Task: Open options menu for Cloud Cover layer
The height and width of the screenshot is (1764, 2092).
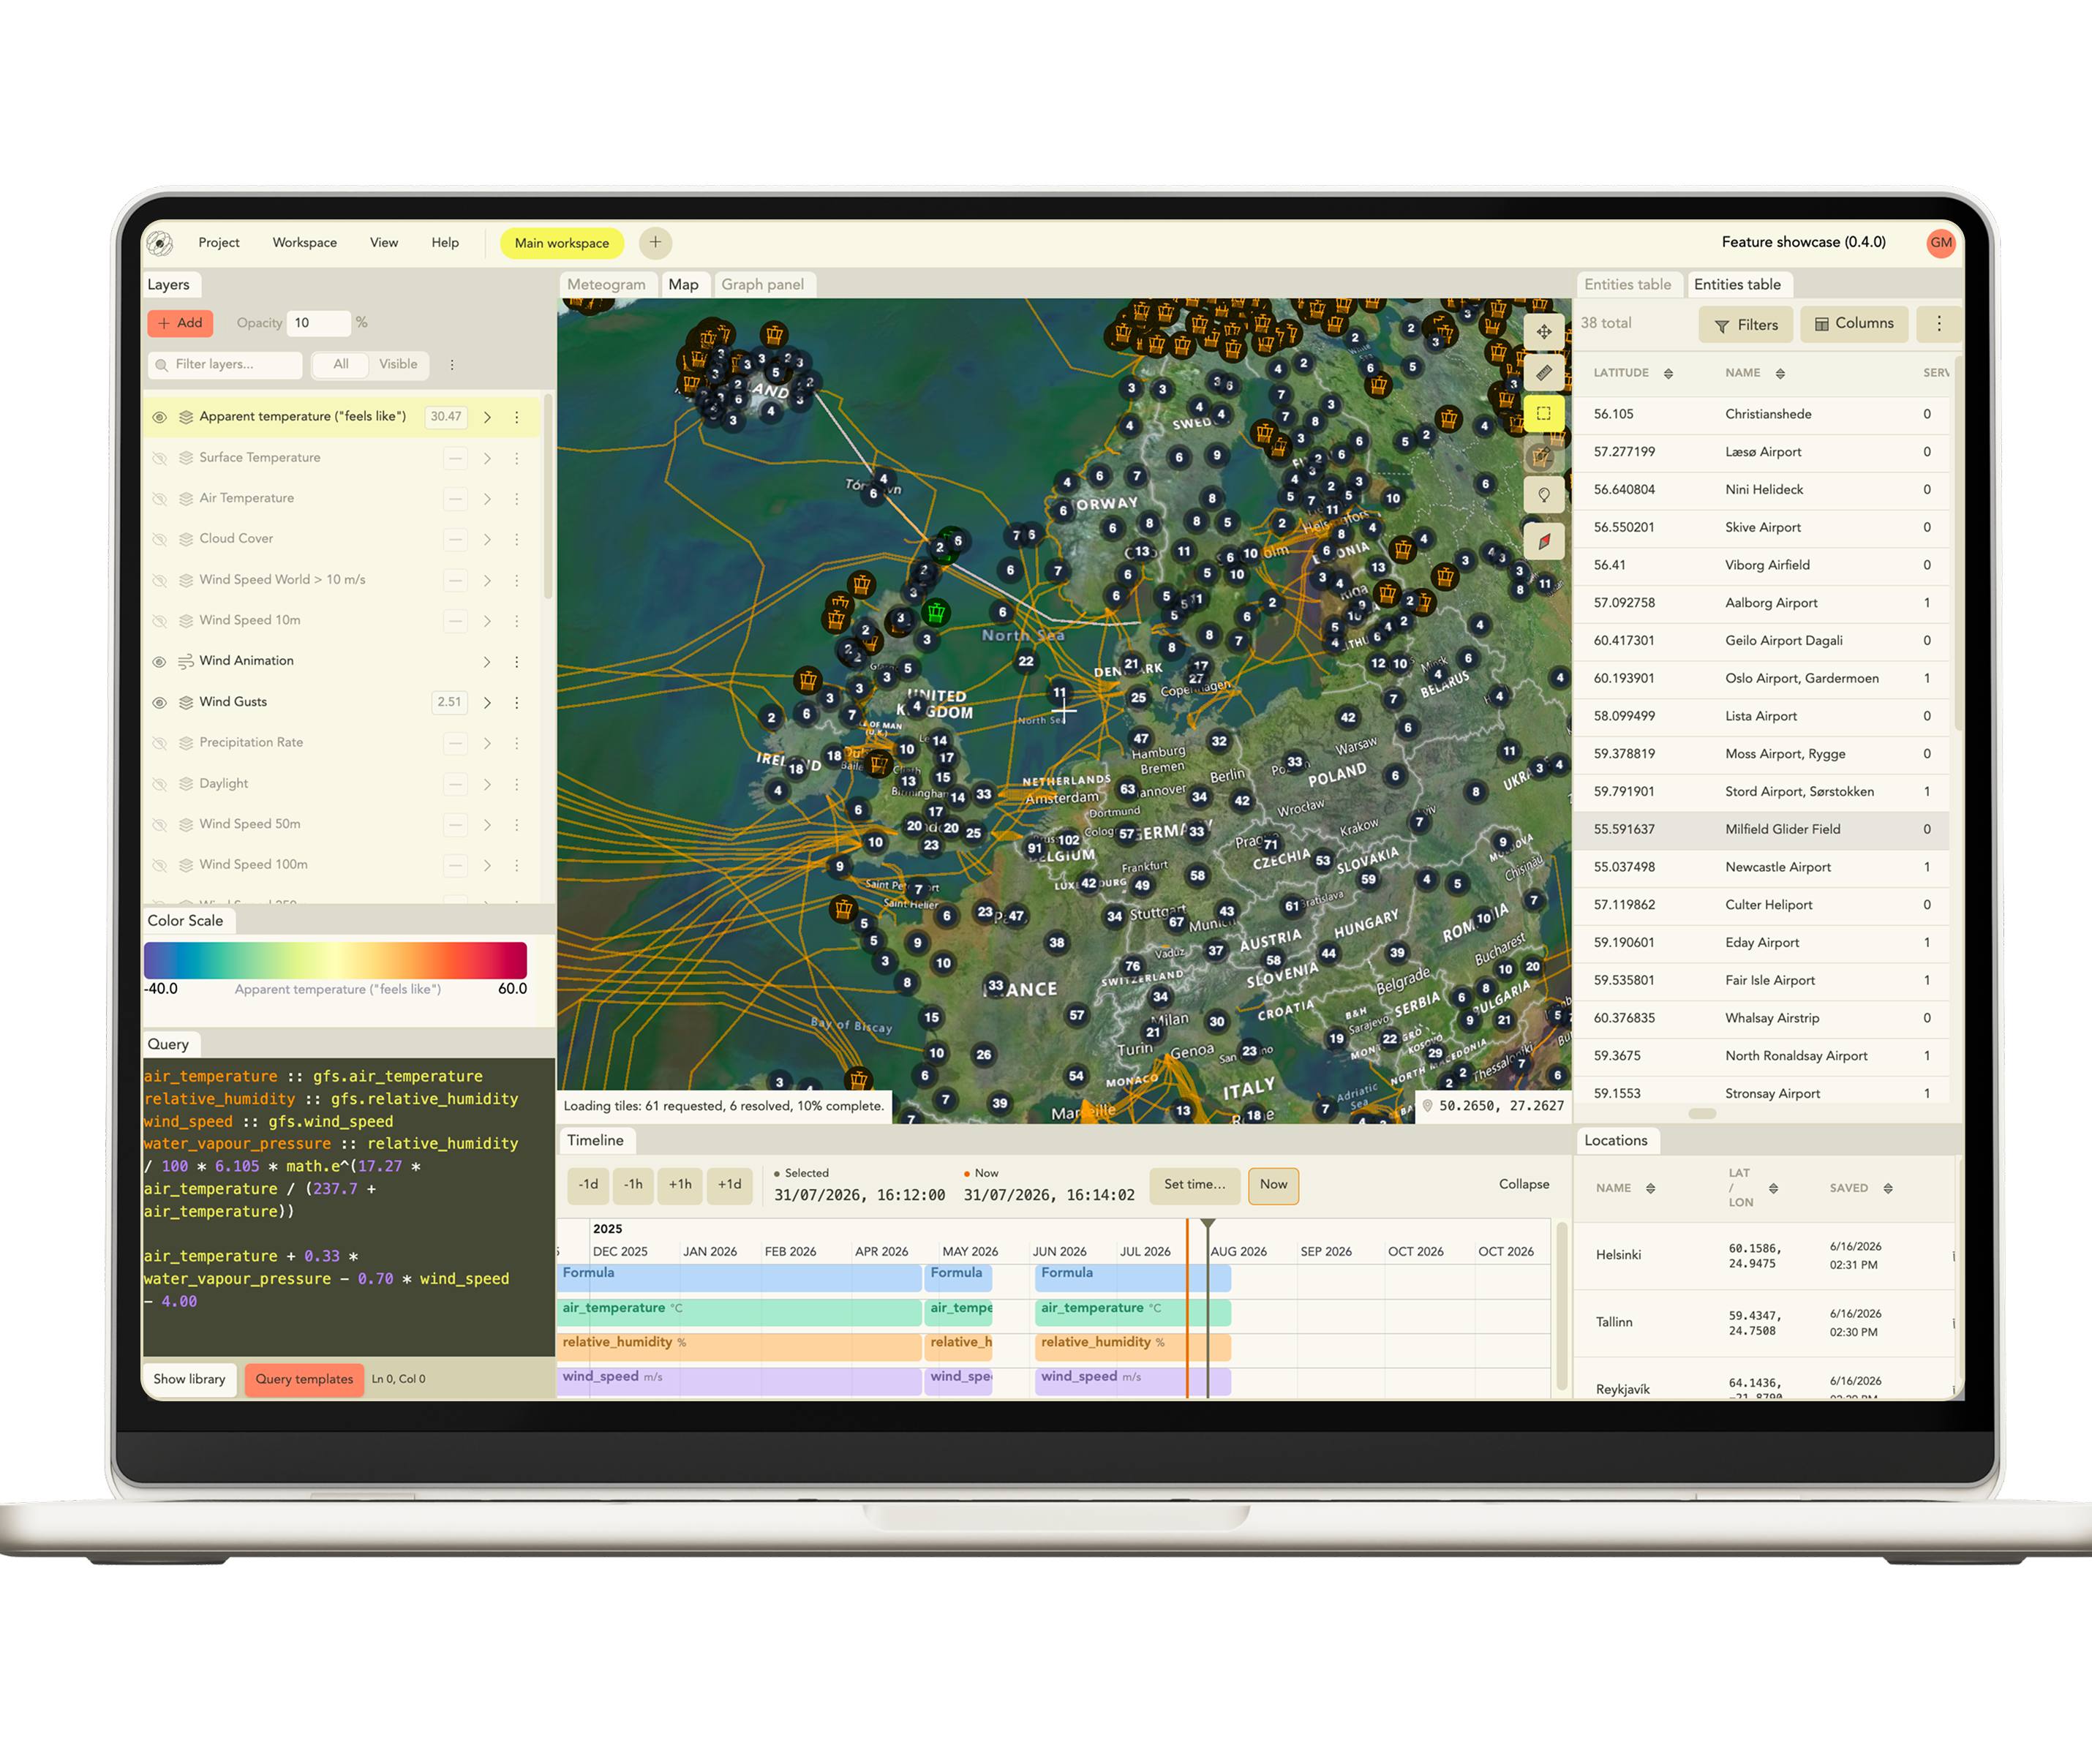Action: pos(517,539)
